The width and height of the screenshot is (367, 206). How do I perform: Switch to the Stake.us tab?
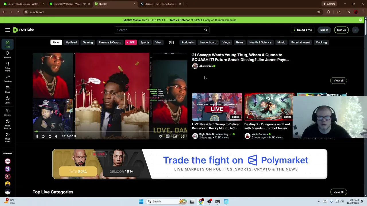click(x=160, y=4)
